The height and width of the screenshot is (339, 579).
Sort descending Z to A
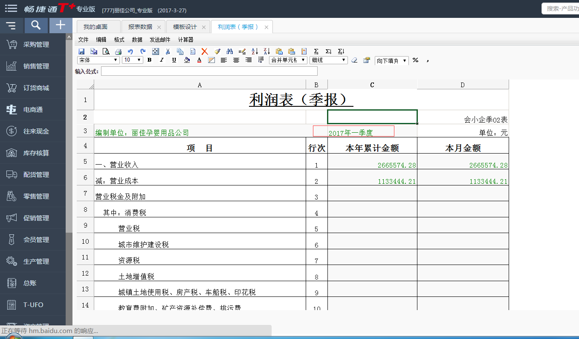pos(267,51)
